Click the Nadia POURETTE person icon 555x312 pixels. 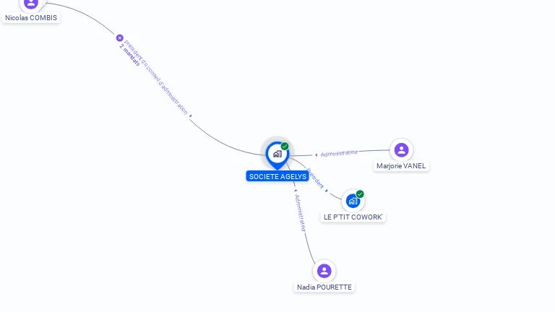click(x=324, y=271)
